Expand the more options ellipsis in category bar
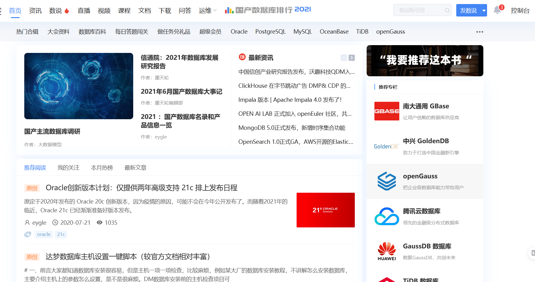This screenshot has width=535, height=282. coord(479,31)
